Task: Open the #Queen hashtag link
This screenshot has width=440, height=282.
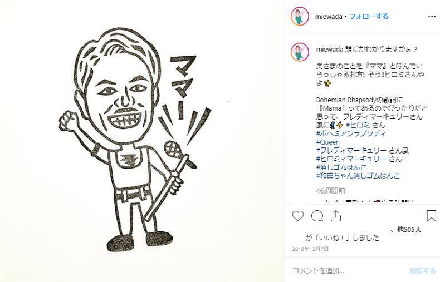Action: click(327, 142)
